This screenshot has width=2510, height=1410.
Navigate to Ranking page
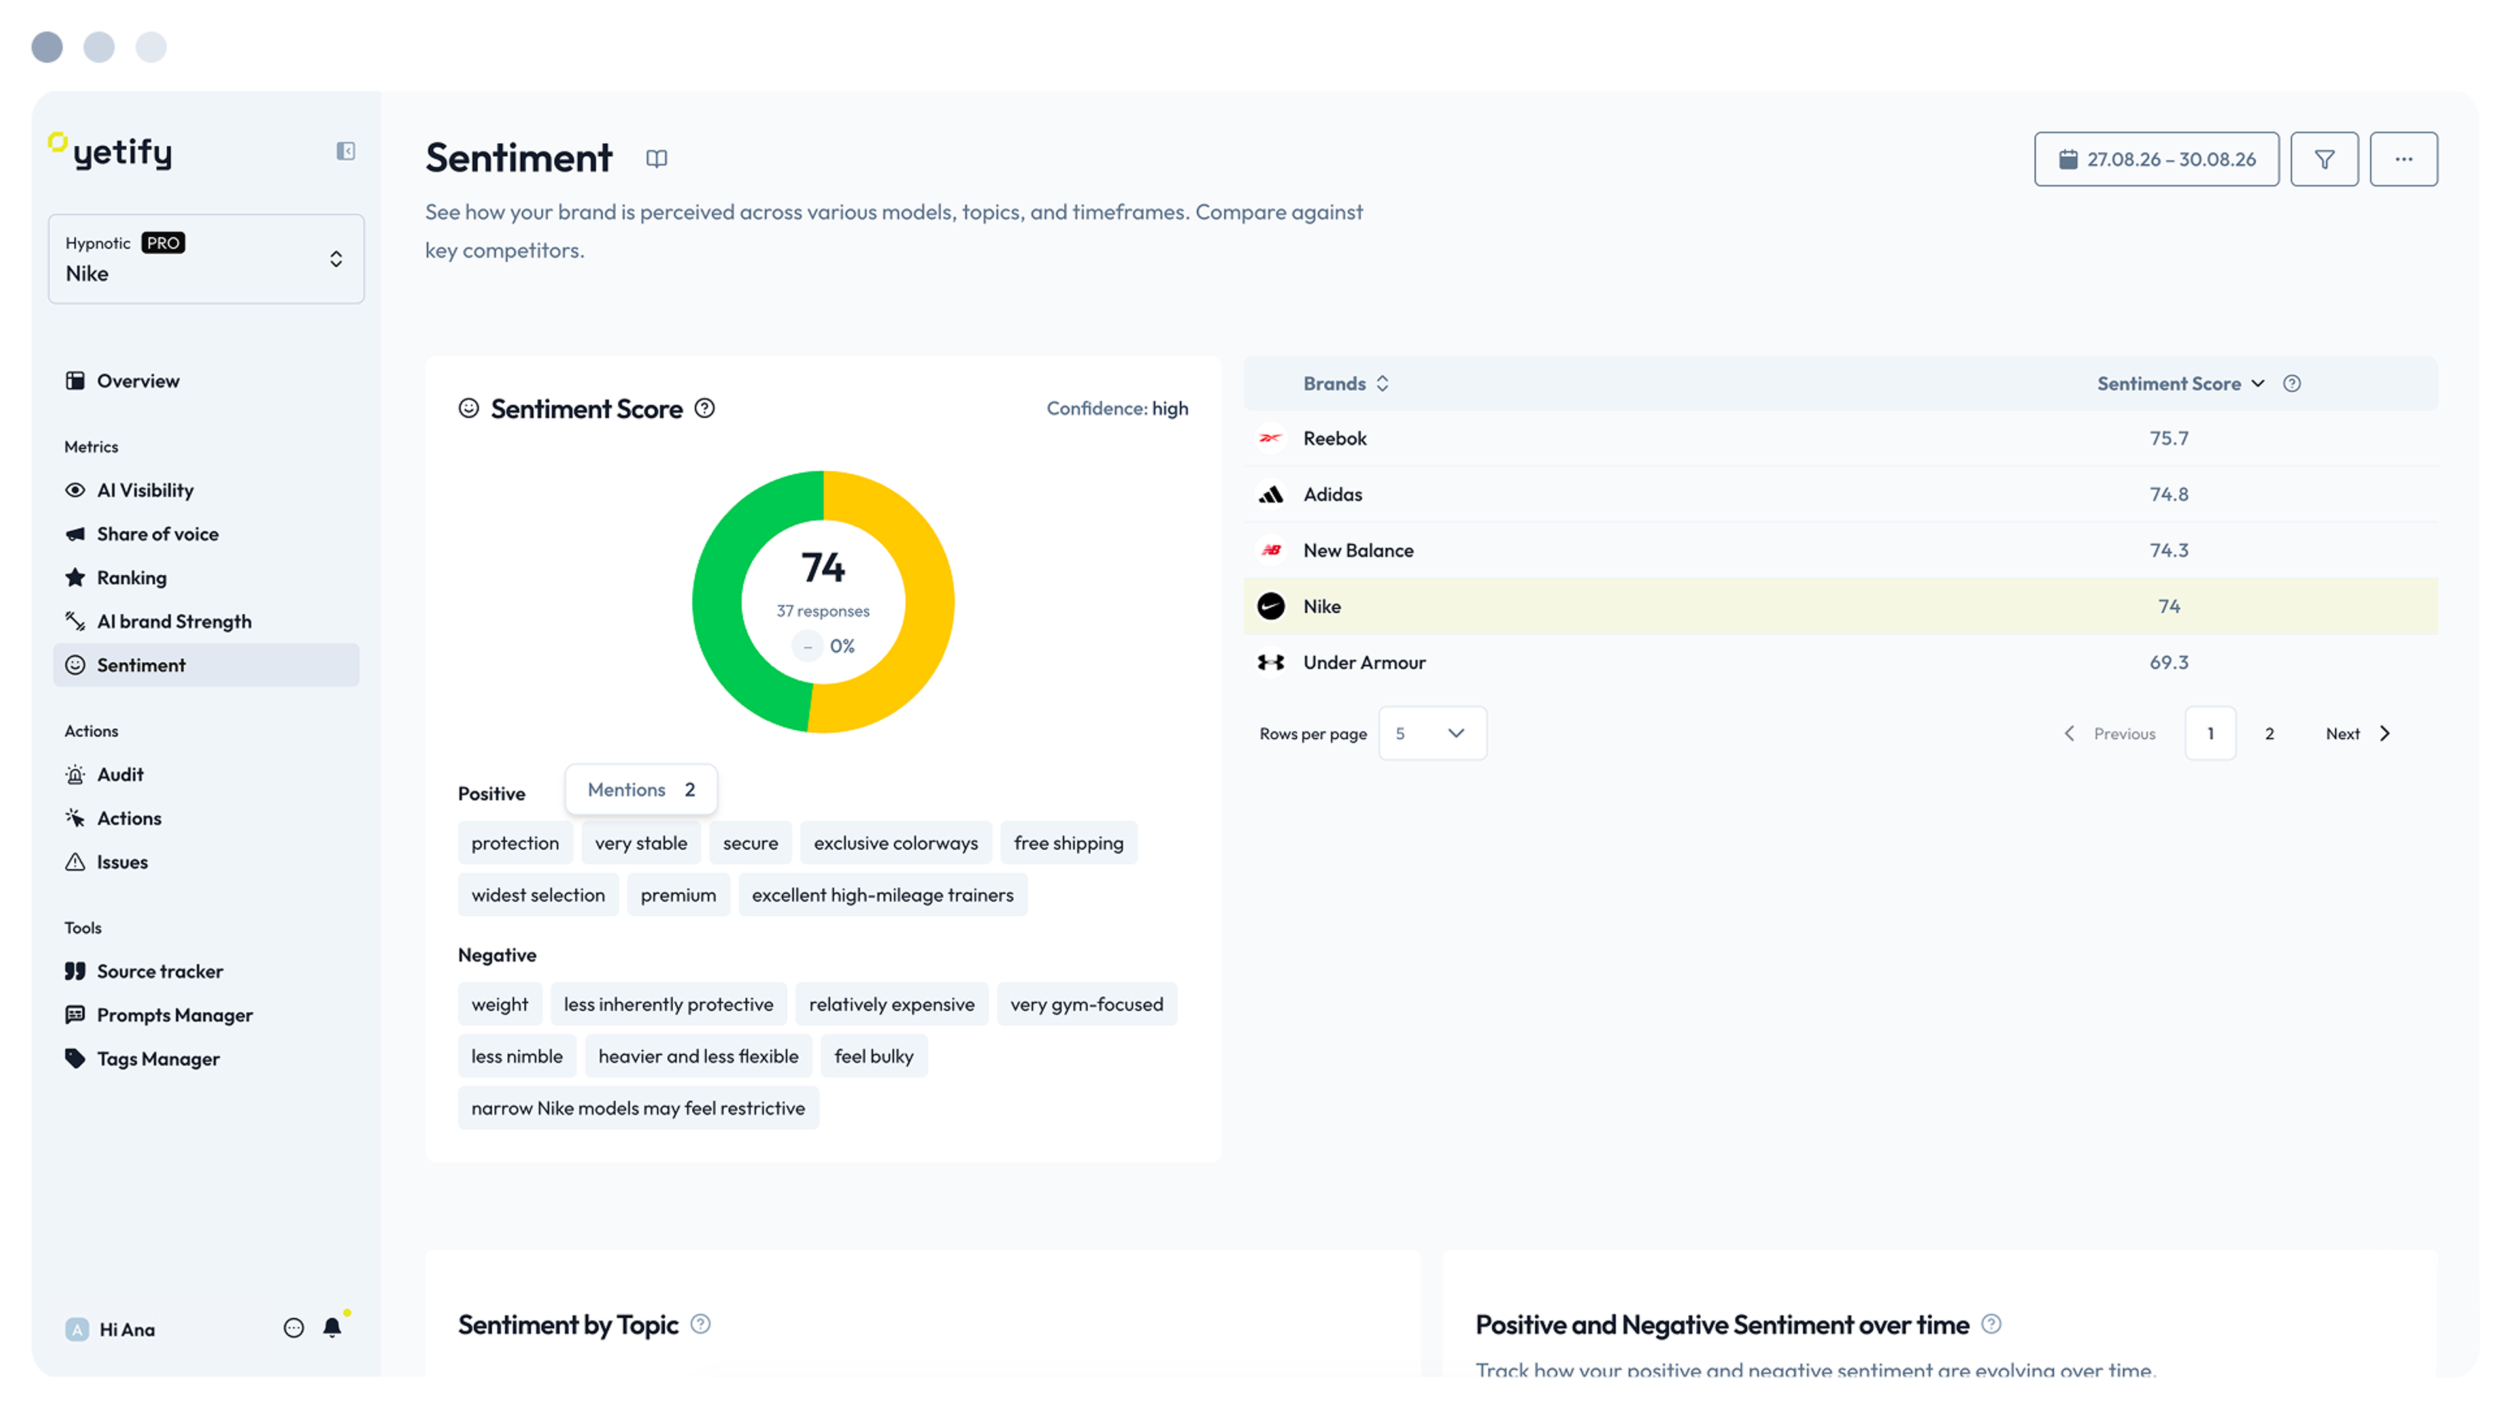tap(206, 578)
